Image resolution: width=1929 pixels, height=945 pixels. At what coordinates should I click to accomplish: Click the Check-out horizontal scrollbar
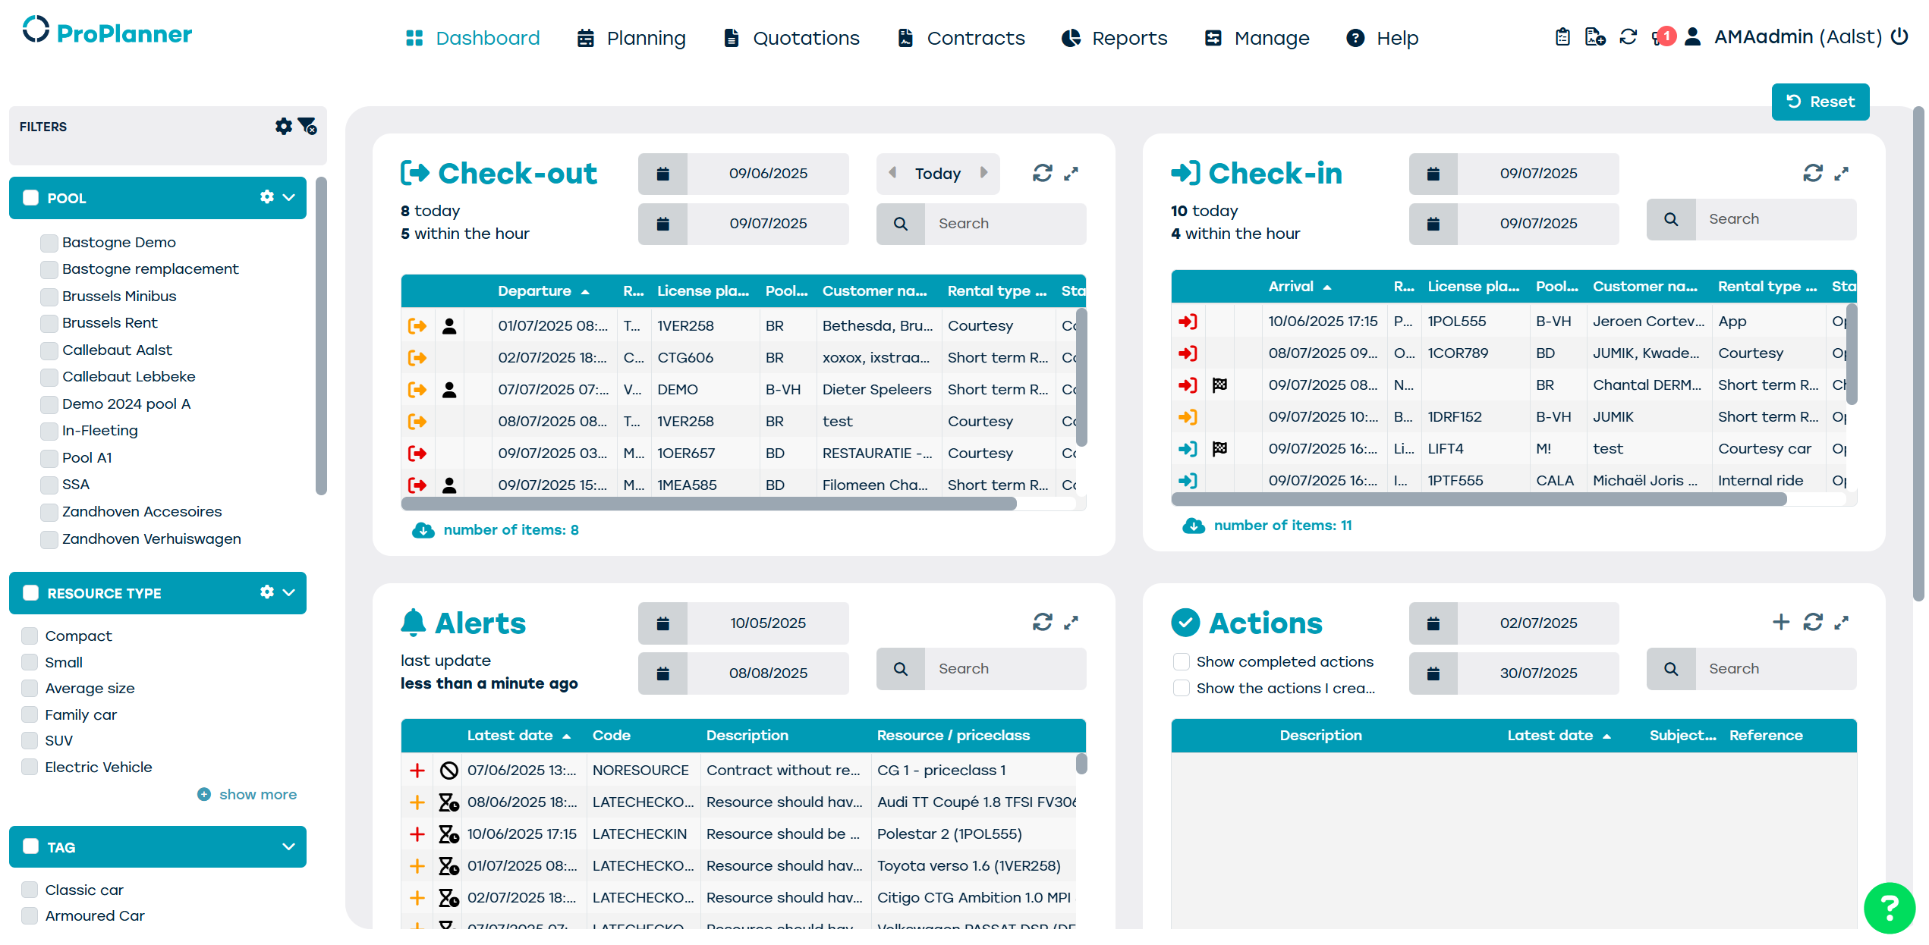pos(709,504)
